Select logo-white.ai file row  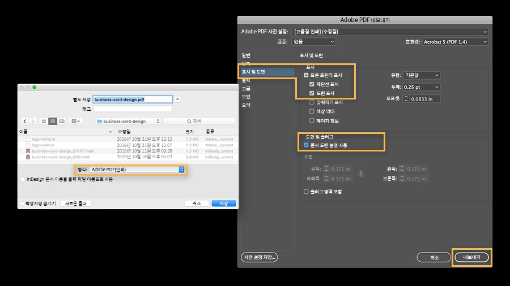pyautogui.click(x=129, y=139)
